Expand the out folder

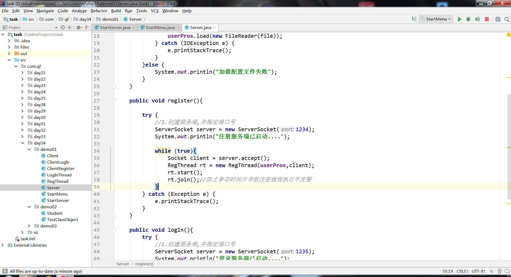click(x=9, y=53)
